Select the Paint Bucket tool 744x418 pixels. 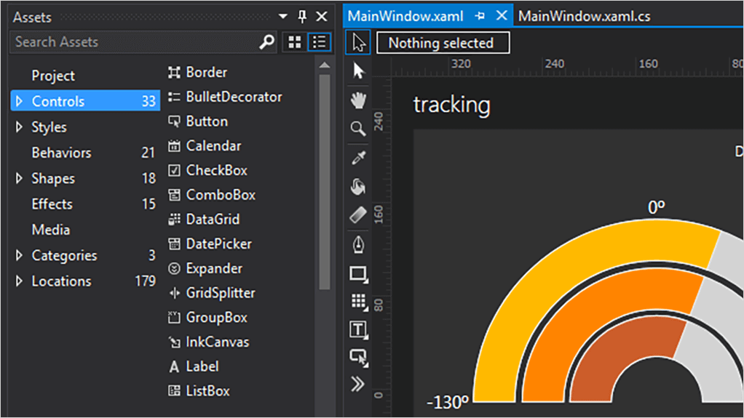[x=357, y=187]
